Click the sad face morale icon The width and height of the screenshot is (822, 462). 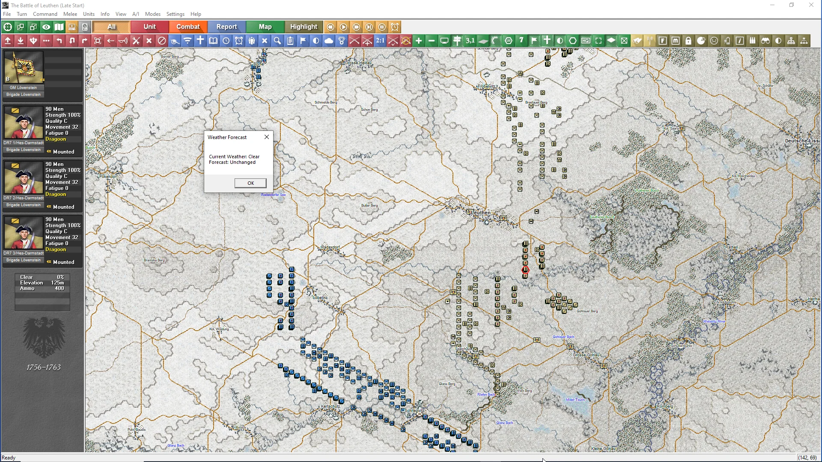point(714,41)
